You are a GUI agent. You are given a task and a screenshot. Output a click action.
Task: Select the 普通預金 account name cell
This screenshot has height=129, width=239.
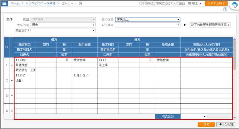click(25, 65)
